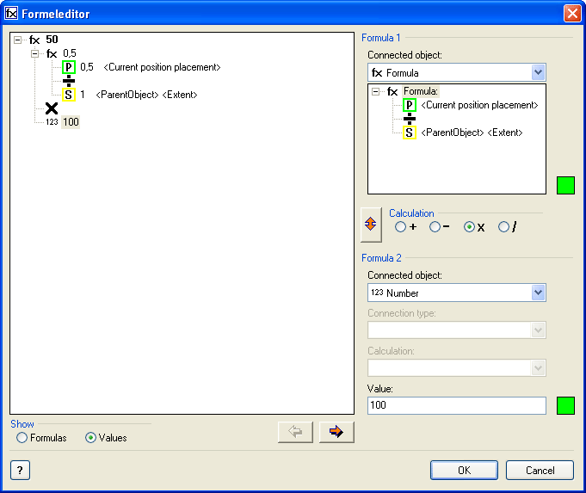This screenshot has width=586, height=493.
Task: Click the green P icon in Formula 1 panel
Action: [410, 105]
